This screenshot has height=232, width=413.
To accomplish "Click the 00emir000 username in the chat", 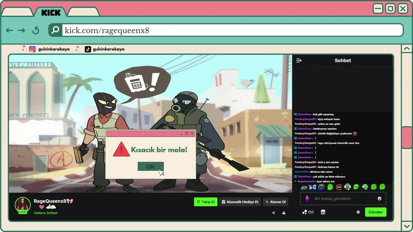I will [x=301, y=172].
